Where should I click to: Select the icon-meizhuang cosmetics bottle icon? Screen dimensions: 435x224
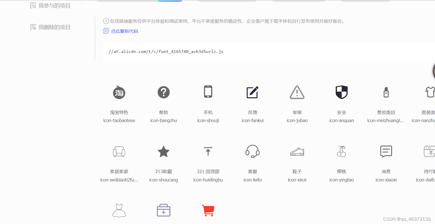click(x=386, y=92)
